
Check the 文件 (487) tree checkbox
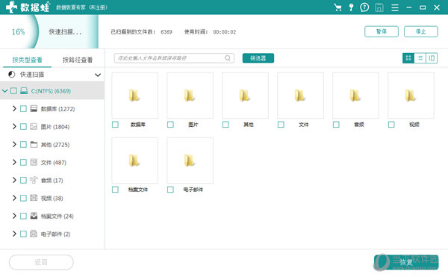(x=23, y=163)
